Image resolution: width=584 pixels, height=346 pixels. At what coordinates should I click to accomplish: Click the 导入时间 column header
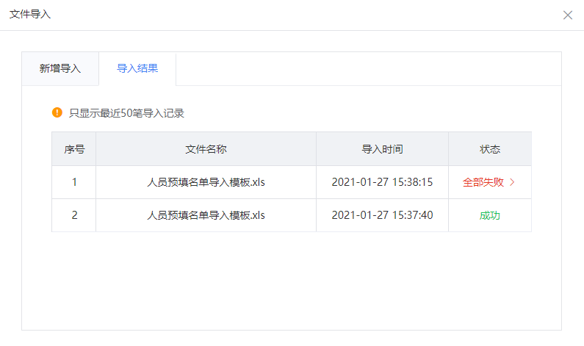point(382,149)
